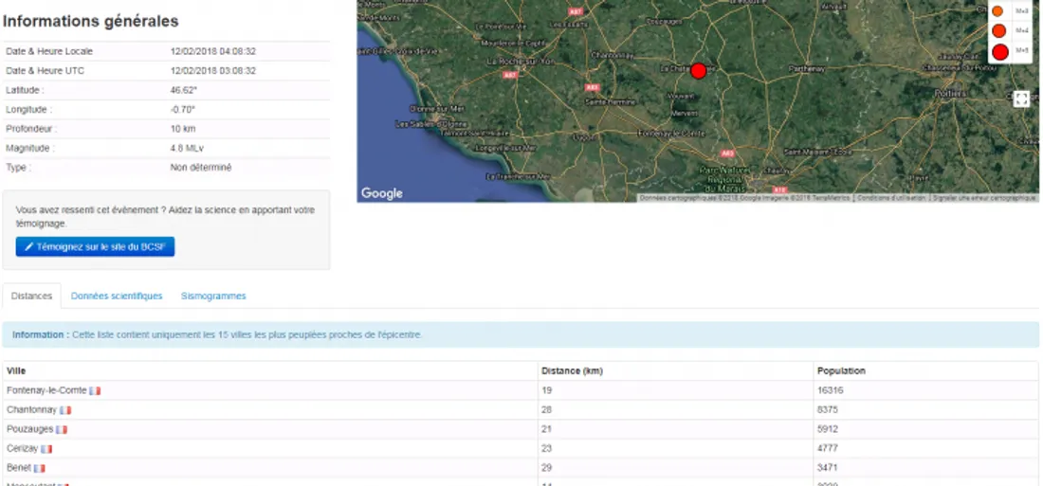The height and width of the screenshot is (486, 1043).
Task: Open the map's Conditions d'utilisation link
Action: 891,198
